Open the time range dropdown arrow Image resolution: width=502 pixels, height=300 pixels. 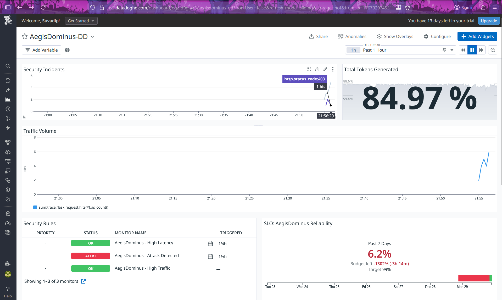point(452,50)
